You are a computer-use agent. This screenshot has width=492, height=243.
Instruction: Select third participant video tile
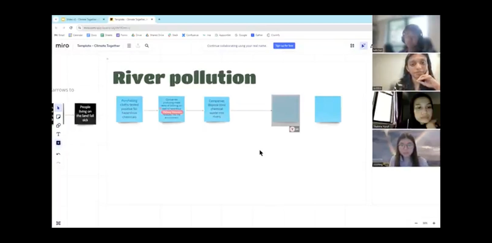[x=406, y=110]
